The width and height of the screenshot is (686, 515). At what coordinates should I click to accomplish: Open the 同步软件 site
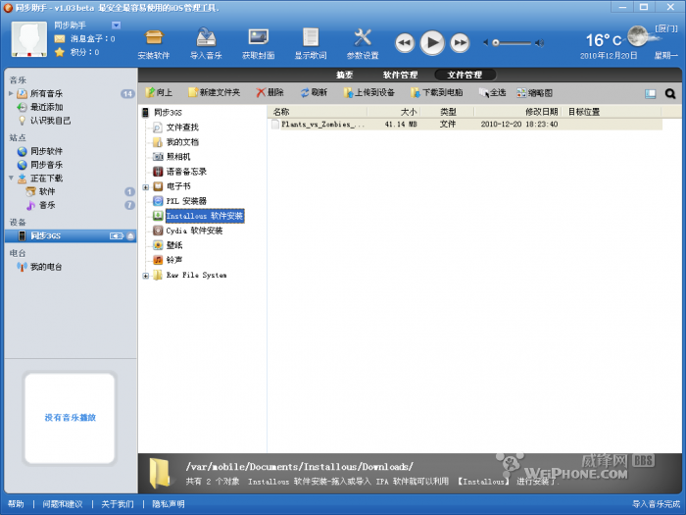(x=46, y=151)
